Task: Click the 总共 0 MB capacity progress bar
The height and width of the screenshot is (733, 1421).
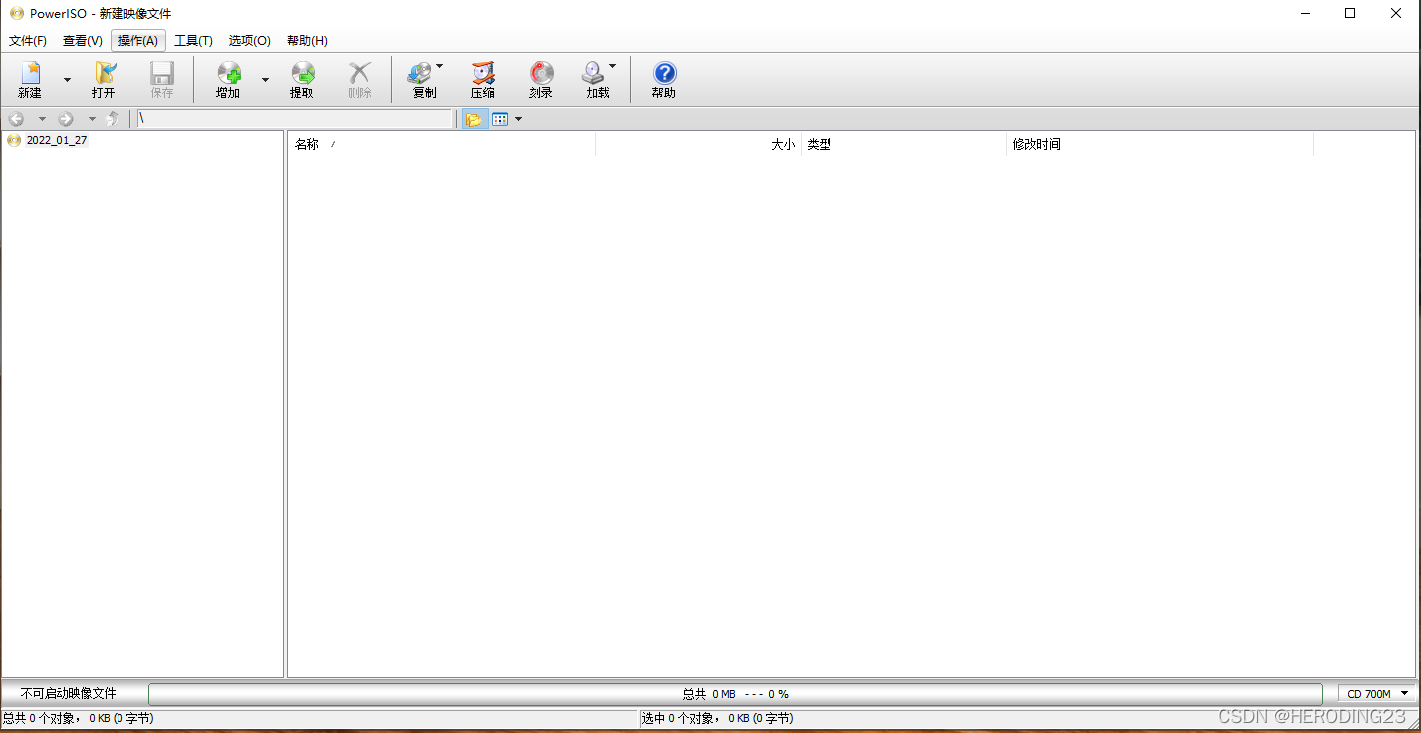Action: pos(736,694)
